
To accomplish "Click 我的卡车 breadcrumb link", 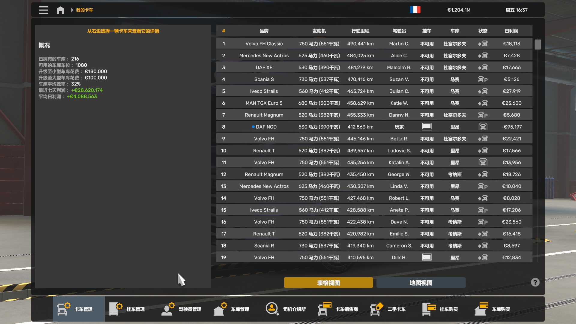I will [x=84, y=10].
